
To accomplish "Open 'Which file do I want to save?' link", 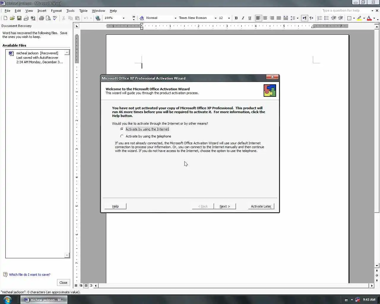I will (30, 275).
